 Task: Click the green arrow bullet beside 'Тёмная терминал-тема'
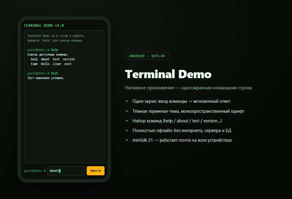coord(127,111)
